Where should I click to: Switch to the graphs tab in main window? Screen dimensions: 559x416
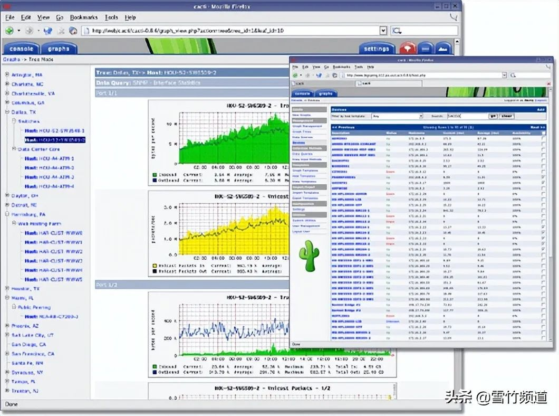click(59, 49)
